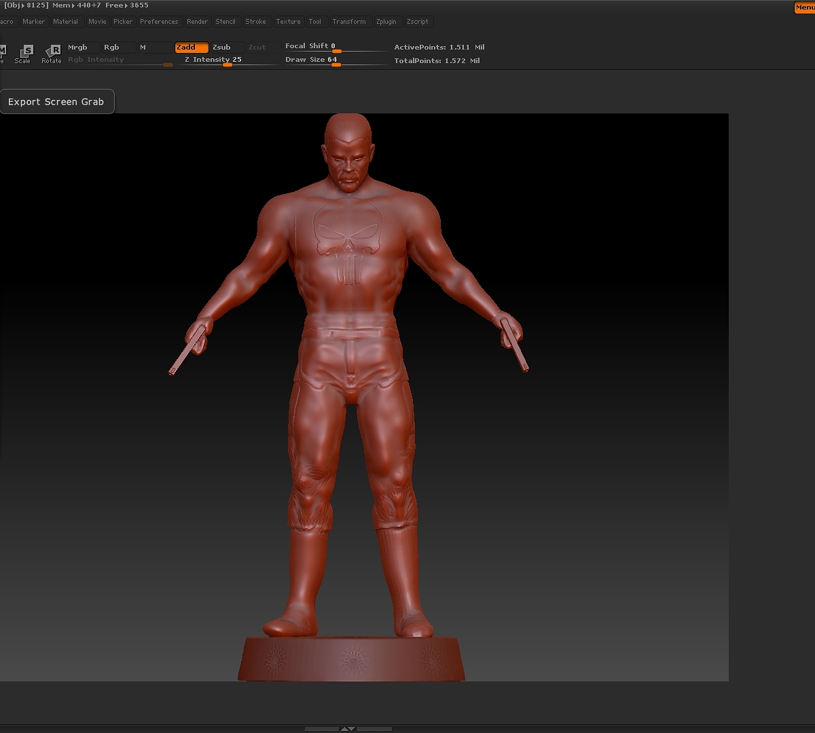The width and height of the screenshot is (815, 733).
Task: Open the Picker menu
Action: coord(123,22)
